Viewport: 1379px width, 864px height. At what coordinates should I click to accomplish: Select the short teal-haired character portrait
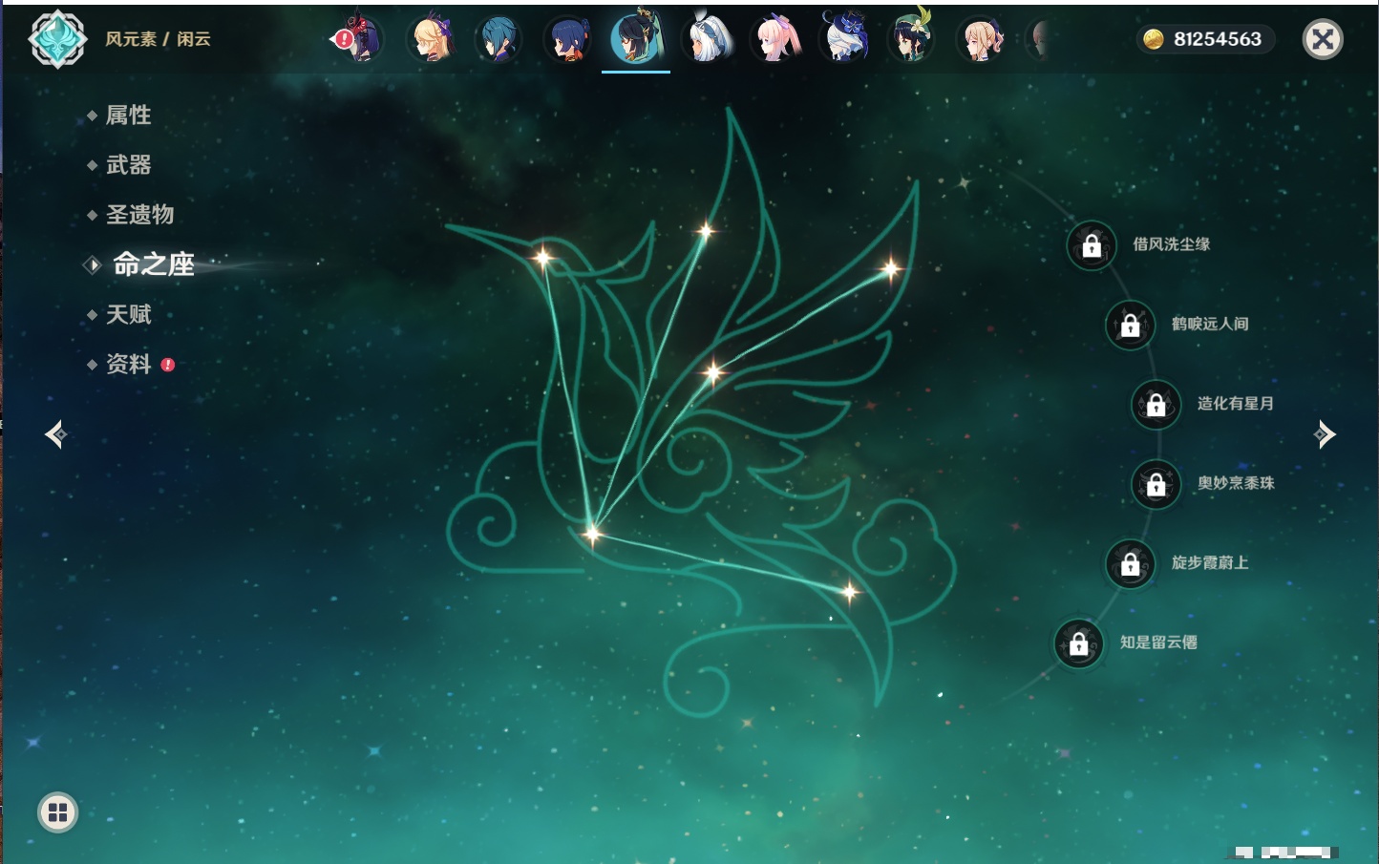(498, 39)
